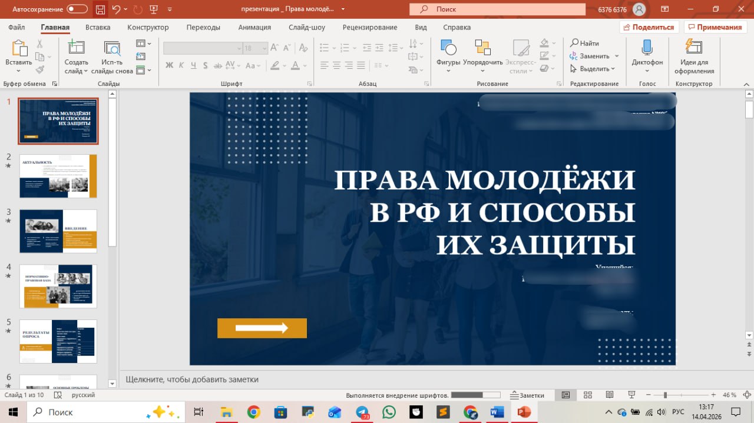Viewport: 754px width, 423px height.
Task: Expand the Section dropdown in Slides group
Action: [x=143, y=70]
